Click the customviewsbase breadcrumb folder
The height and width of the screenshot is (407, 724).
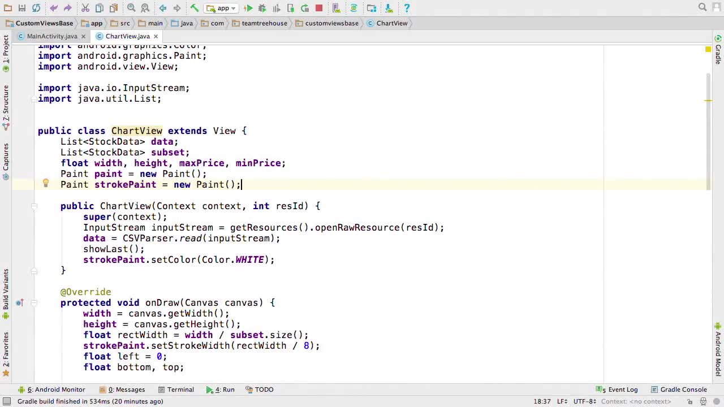[326, 23]
